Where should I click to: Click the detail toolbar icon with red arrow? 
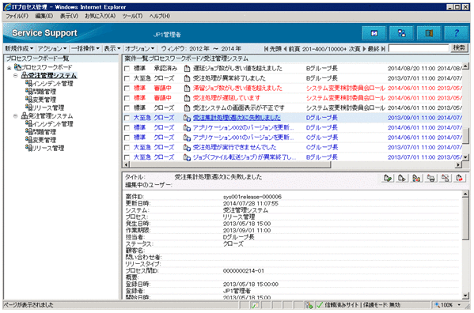tap(460, 179)
